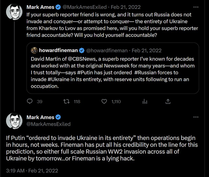This screenshot has width=209, height=177.
Task: Click the 3:19 AM Feb 21, 2022 timestamp
Action: 32,171
